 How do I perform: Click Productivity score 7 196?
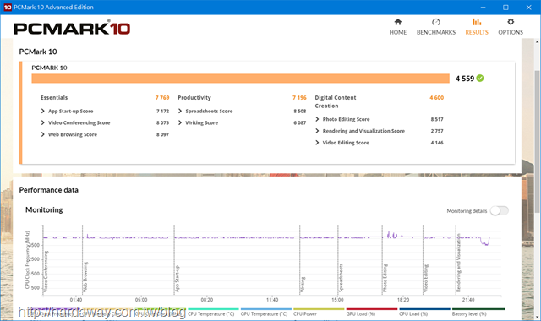[299, 98]
